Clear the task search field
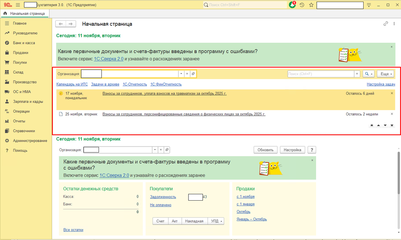The height and width of the screenshot is (240, 401). (357, 74)
